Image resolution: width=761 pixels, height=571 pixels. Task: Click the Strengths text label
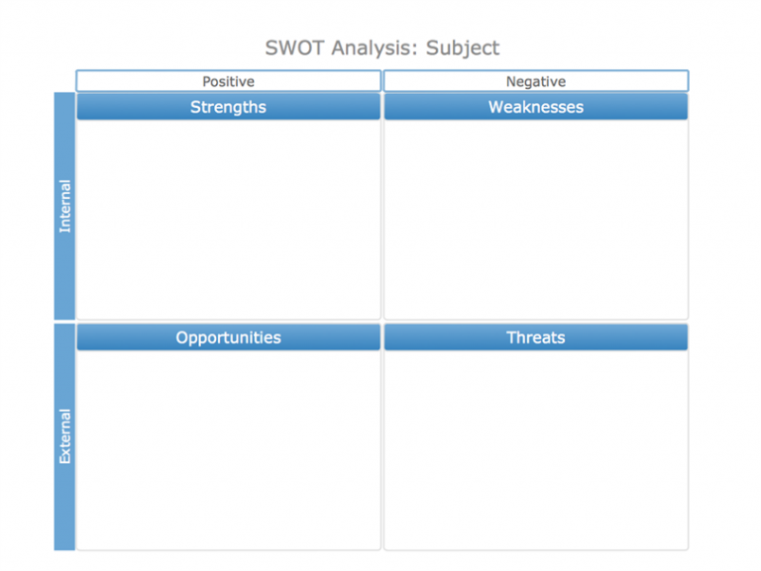228,107
